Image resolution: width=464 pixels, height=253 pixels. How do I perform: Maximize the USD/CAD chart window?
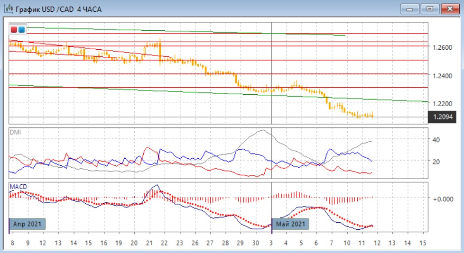click(x=430, y=9)
